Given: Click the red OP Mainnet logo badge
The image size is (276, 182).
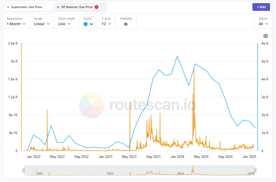Looking at the screenshot, I should click(96, 7).
